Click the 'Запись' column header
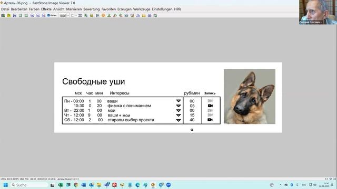This screenshot has height=189, width=337. click(x=210, y=93)
